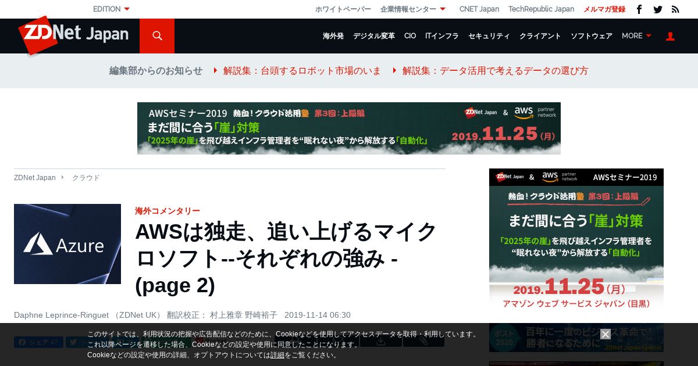Expand the EDITION dropdown

(x=111, y=9)
